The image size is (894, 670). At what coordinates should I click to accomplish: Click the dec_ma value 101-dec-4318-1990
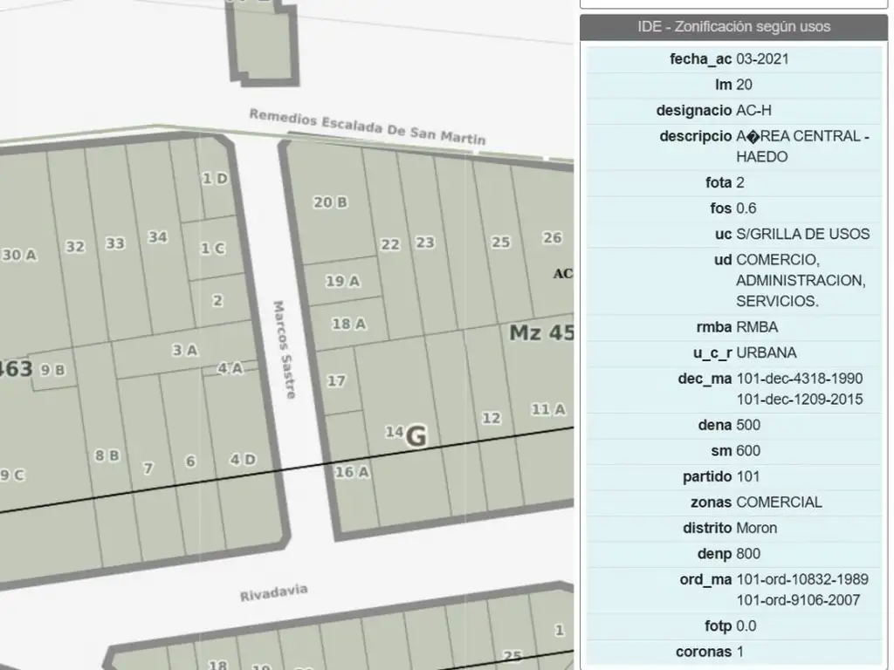click(799, 379)
